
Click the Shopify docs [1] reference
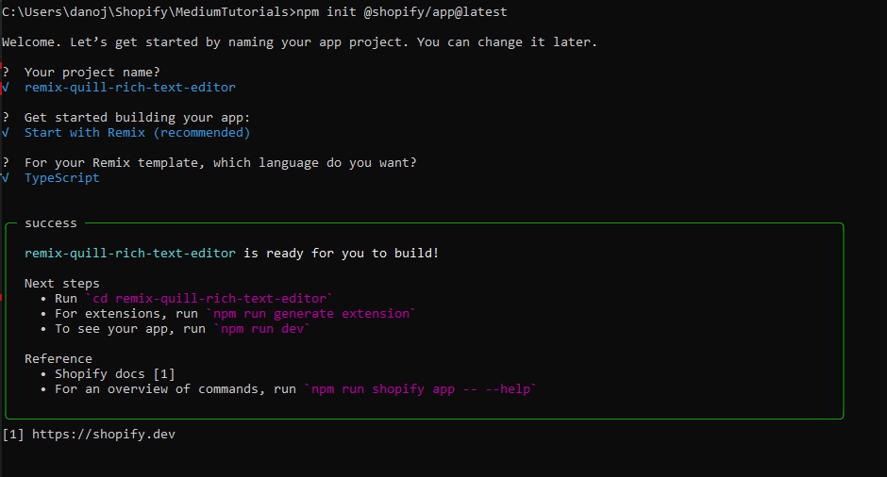(115, 374)
